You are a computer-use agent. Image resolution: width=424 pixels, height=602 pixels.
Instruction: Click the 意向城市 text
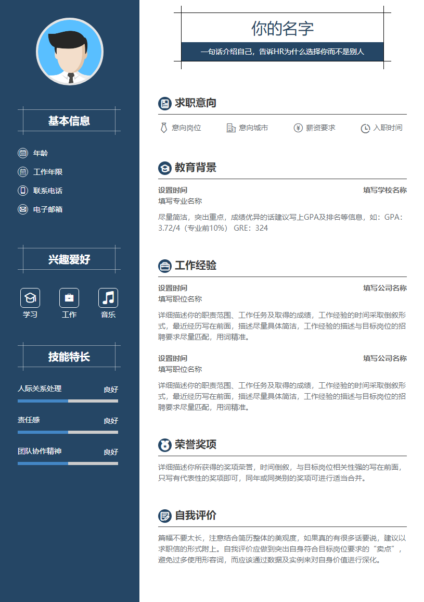(253, 128)
